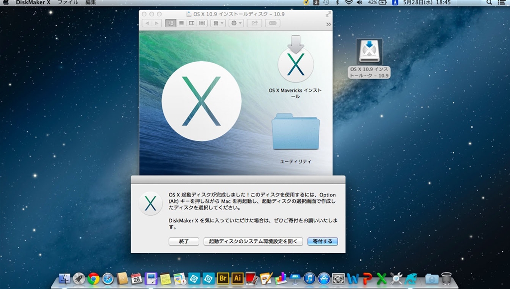Click the Edit Tags button in Finder toolbar
The height and width of the screenshot is (289, 510).
pyautogui.click(x=272, y=23)
